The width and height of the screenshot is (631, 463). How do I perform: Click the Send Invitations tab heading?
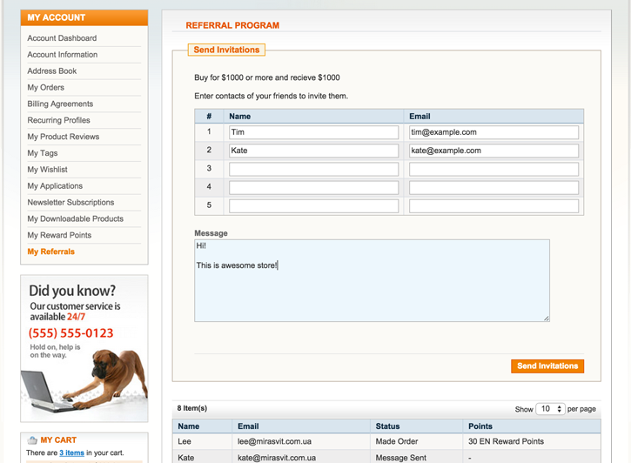(226, 50)
